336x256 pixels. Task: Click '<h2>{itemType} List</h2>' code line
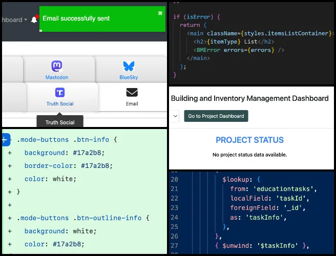[x=234, y=41]
